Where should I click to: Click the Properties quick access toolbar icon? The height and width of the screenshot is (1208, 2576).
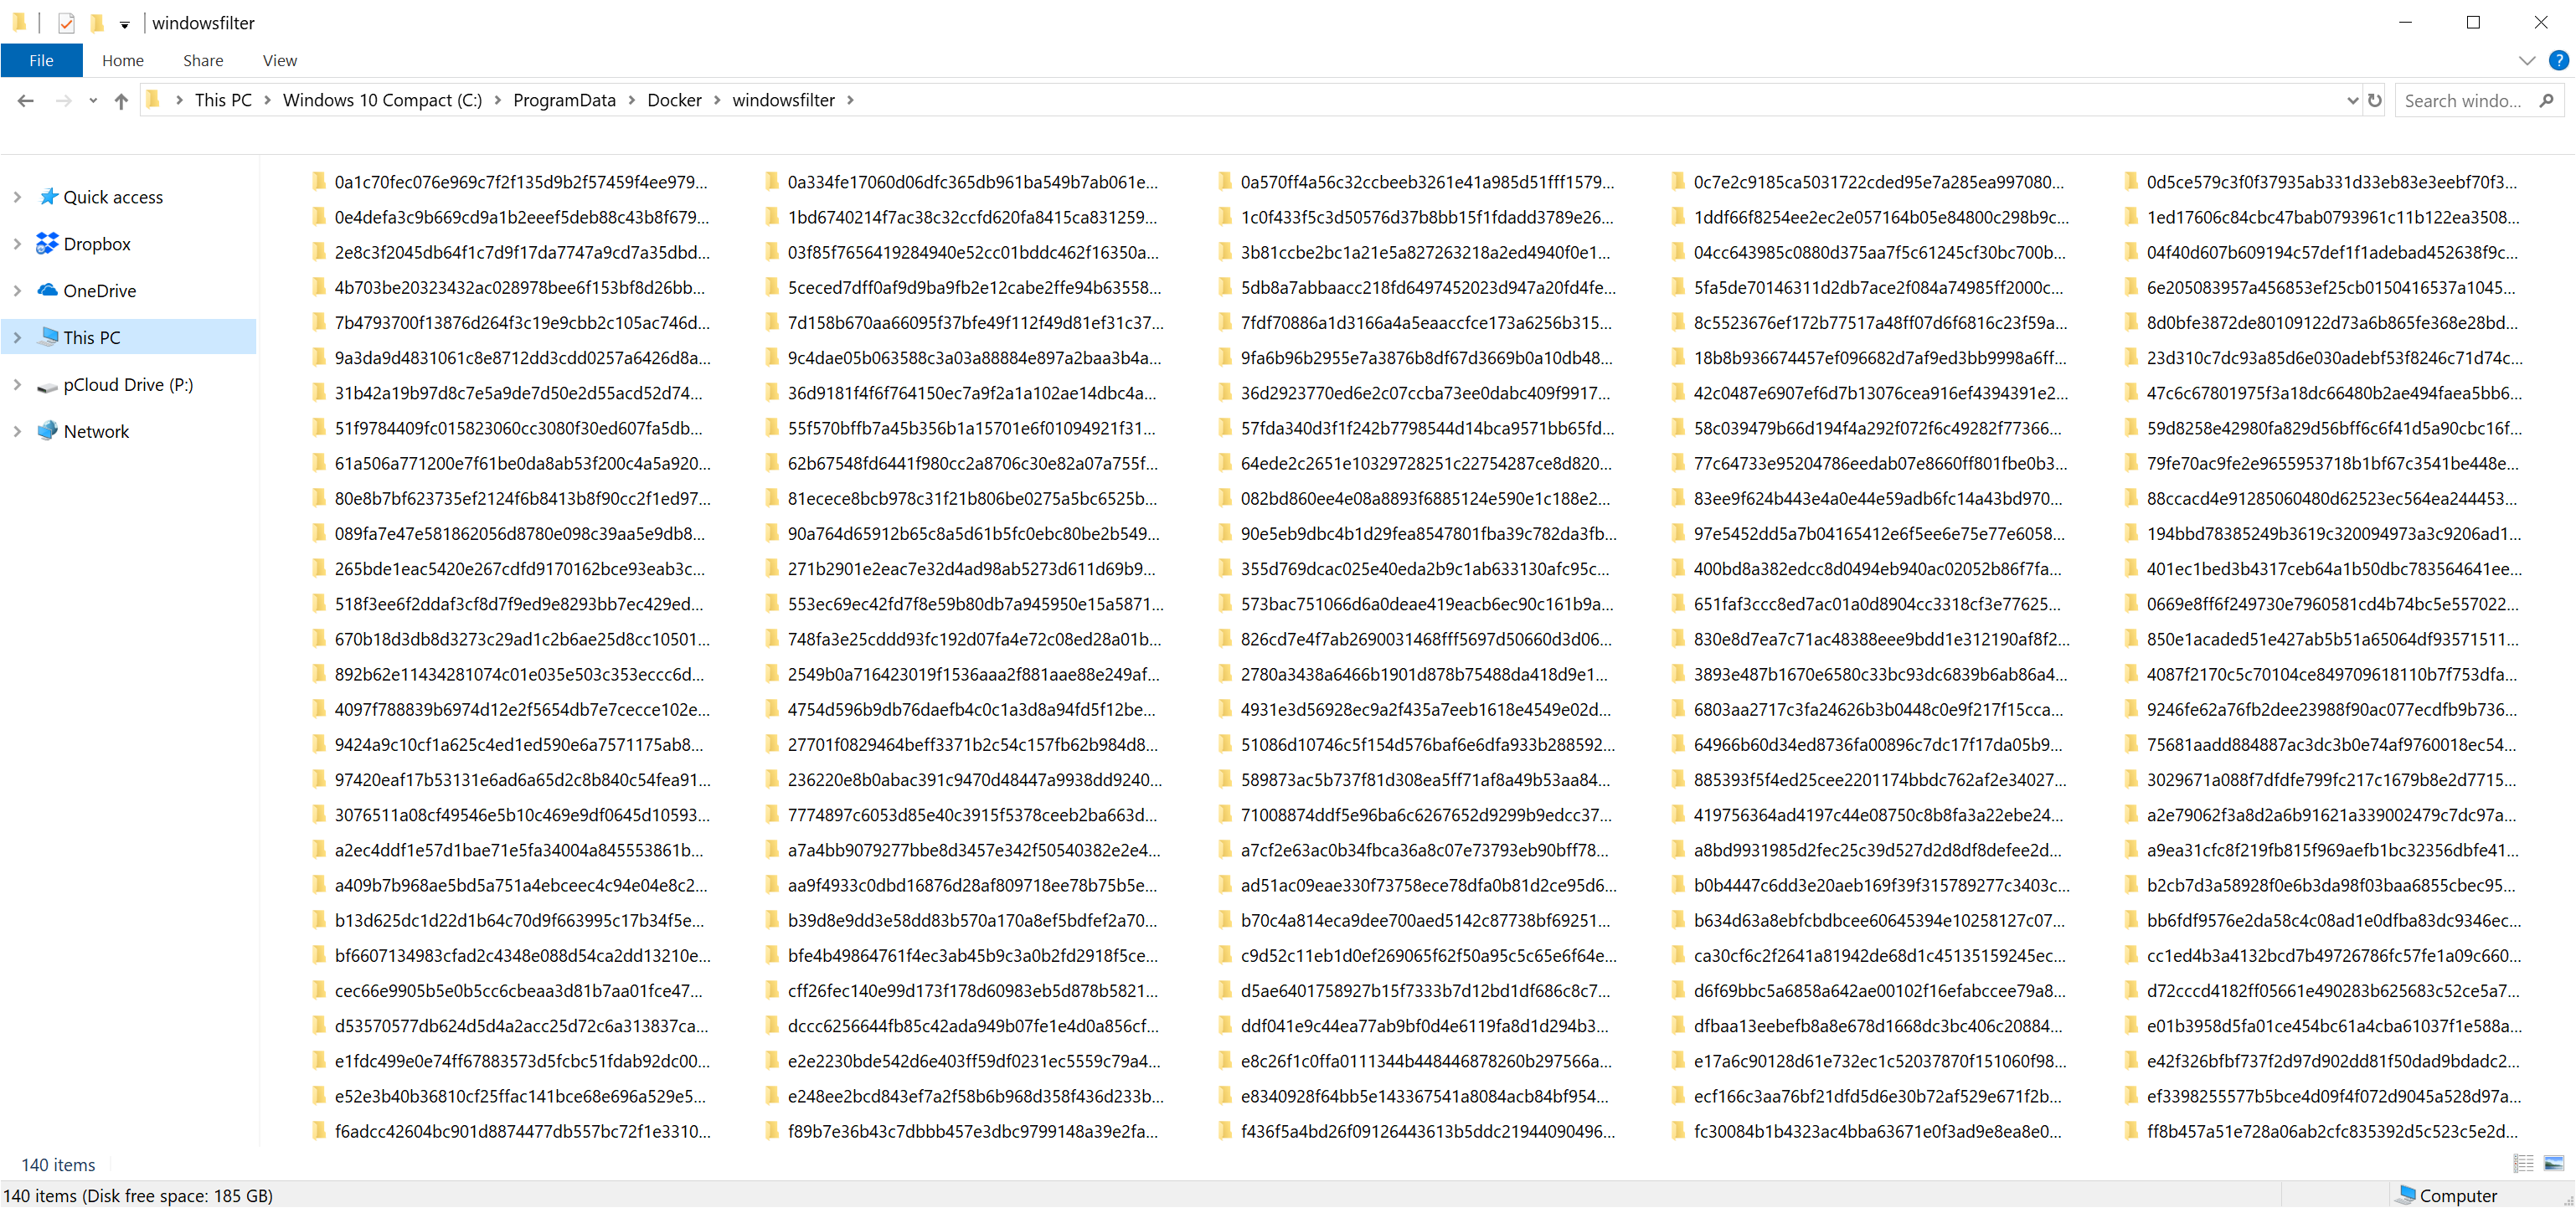coord(66,23)
